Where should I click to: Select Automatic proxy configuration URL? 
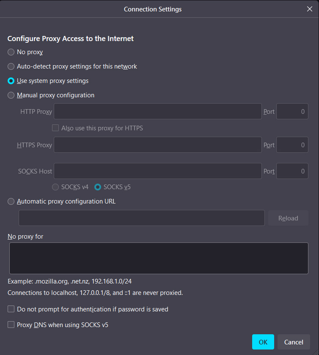[11, 201]
